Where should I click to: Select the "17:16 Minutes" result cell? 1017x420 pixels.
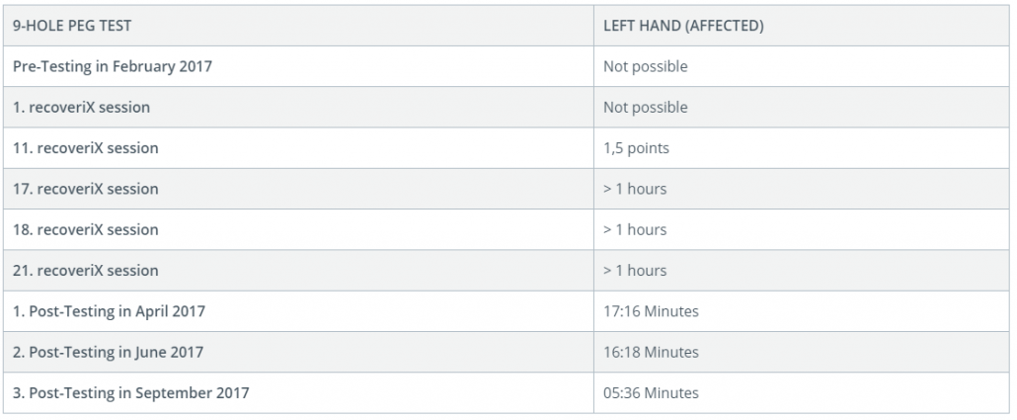coord(651,311)
